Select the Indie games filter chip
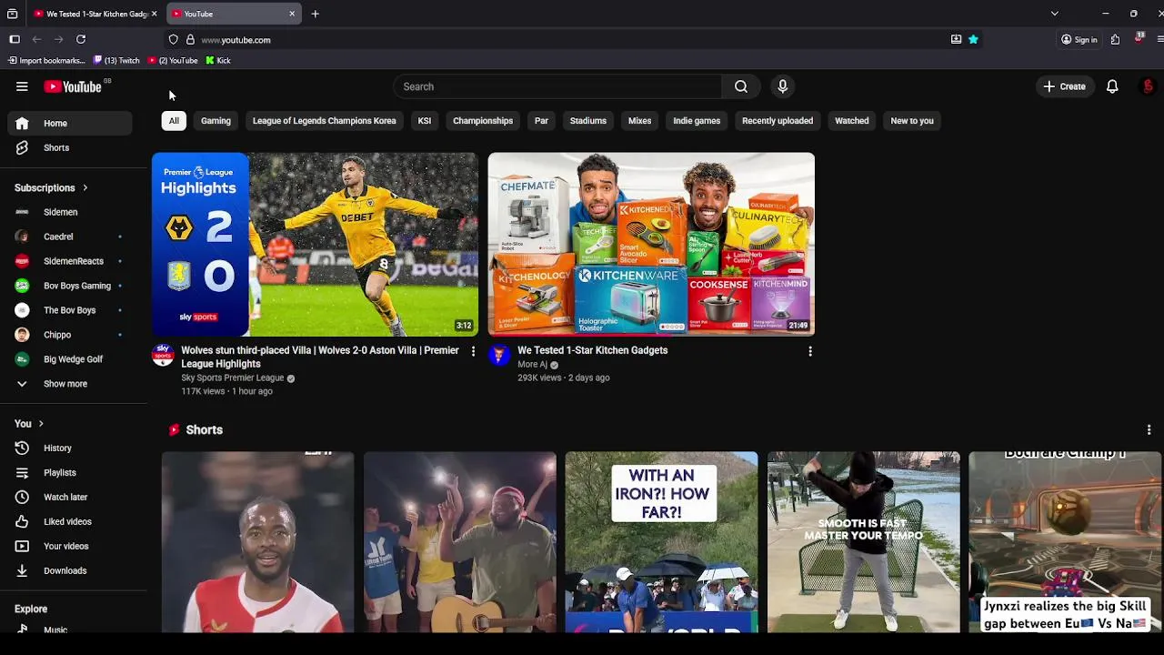The width and height of the screenshot is (1164, 655). tap(697, 120)
